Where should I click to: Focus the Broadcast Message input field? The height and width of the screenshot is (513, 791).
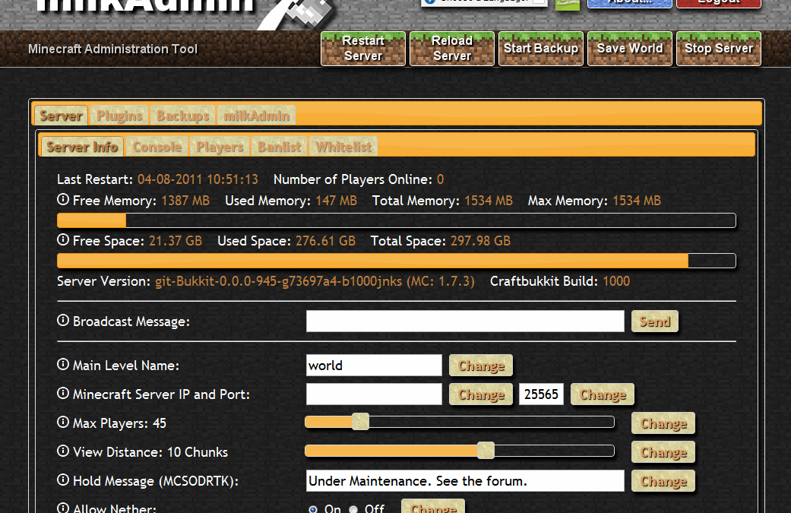(465, 321)
